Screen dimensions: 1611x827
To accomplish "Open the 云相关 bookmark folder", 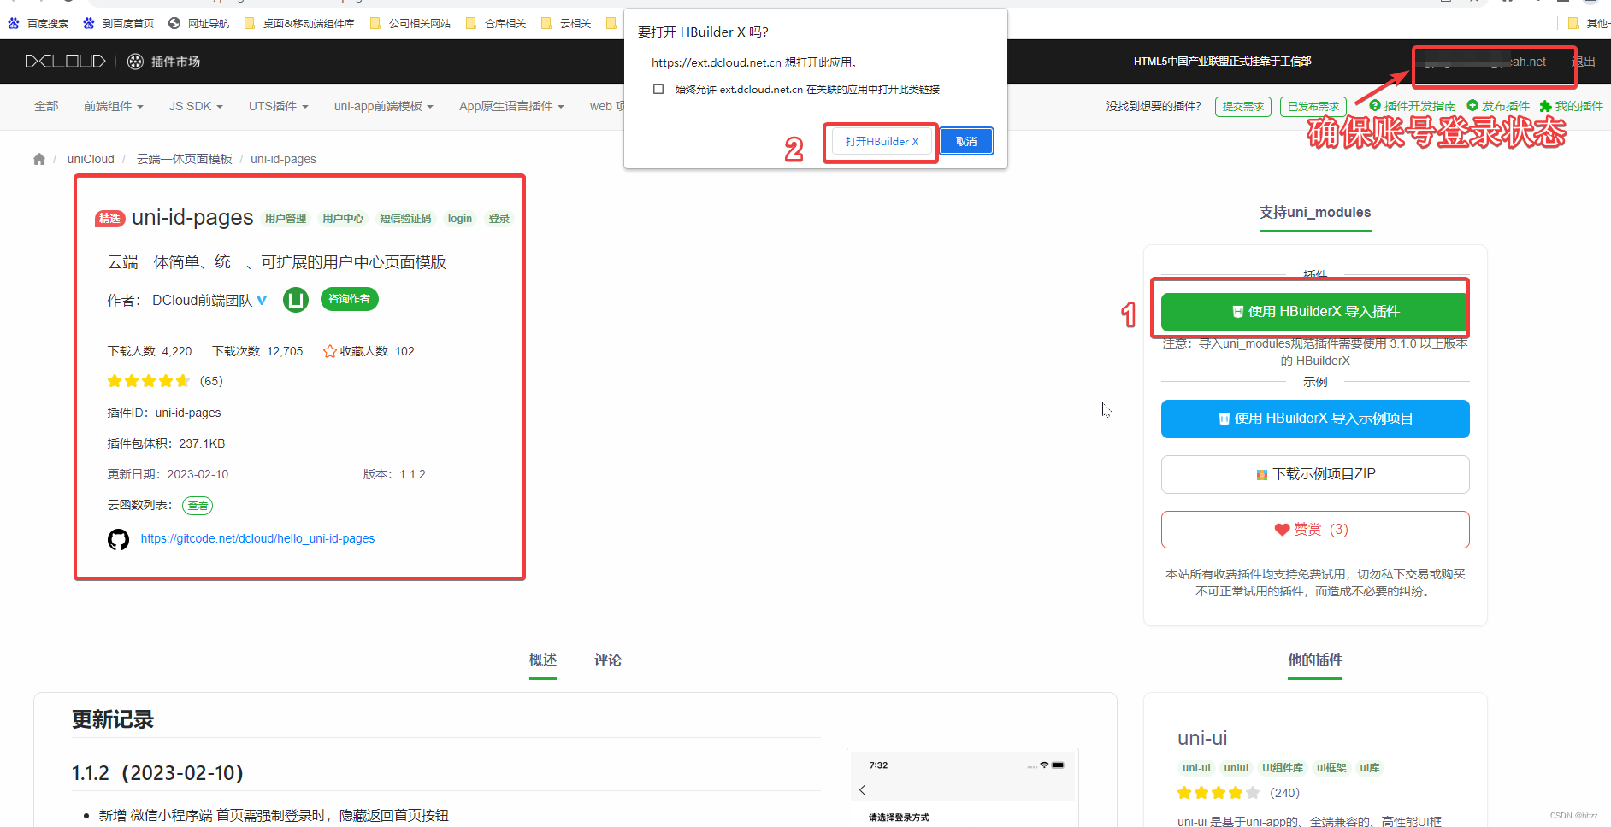I will (566, 23).
